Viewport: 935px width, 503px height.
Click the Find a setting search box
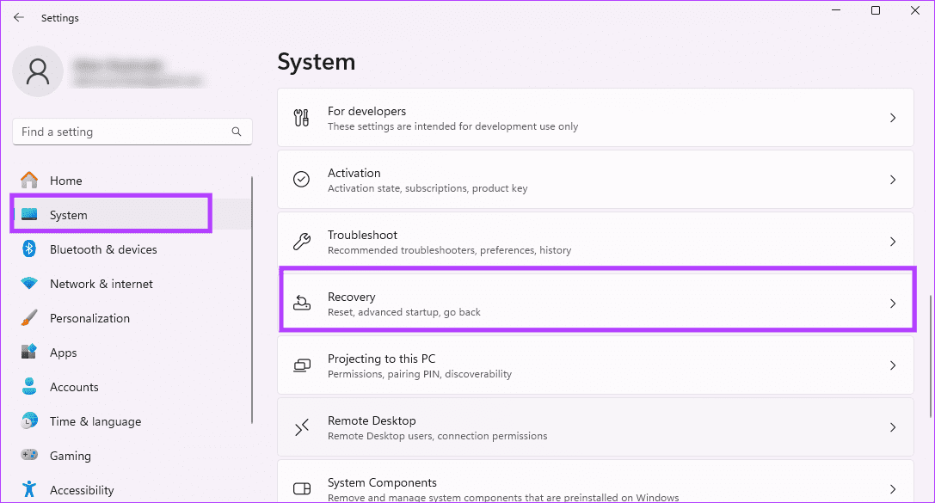[120, 132]
